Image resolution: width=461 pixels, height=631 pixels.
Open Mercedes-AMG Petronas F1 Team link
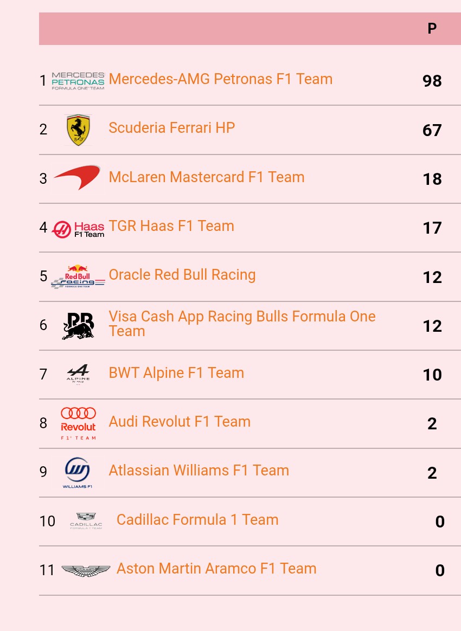[220, 79]
